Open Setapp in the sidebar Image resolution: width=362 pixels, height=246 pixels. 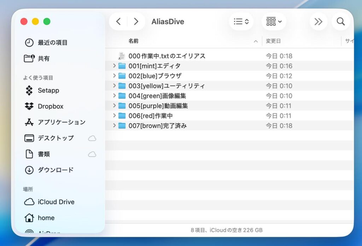48,90
